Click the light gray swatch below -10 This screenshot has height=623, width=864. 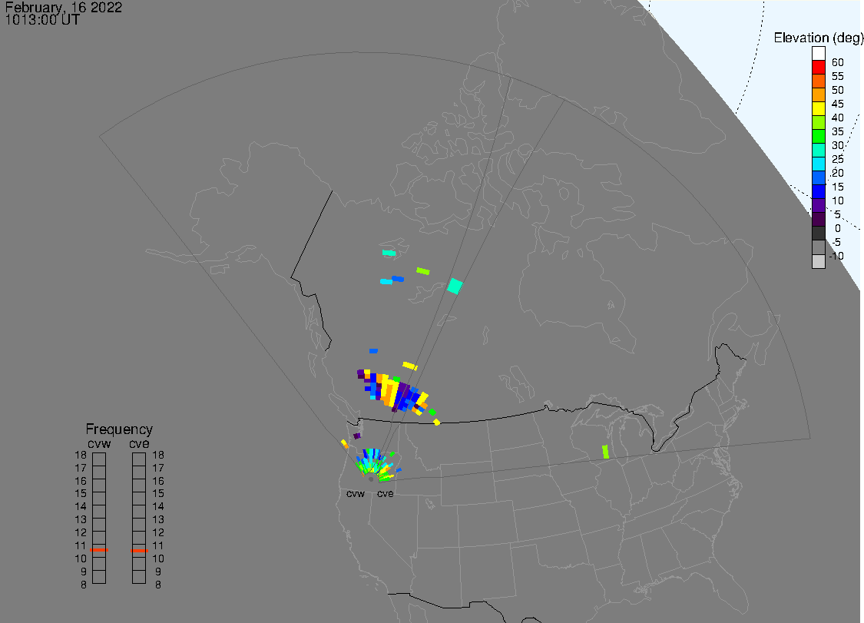coord(818,261)
